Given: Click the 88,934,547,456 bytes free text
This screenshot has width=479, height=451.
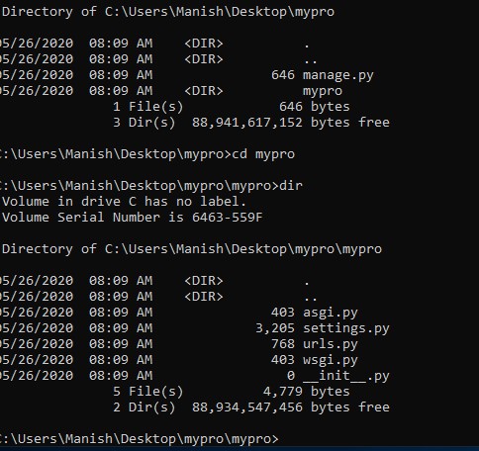Looking at the screenshot, I should pos(291,407).
